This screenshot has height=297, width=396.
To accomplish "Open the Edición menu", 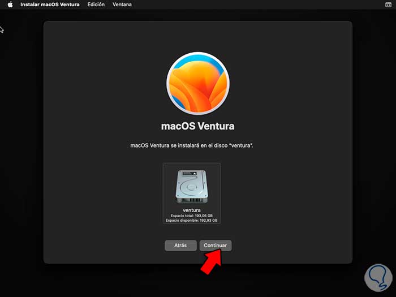I will (96, 5).
